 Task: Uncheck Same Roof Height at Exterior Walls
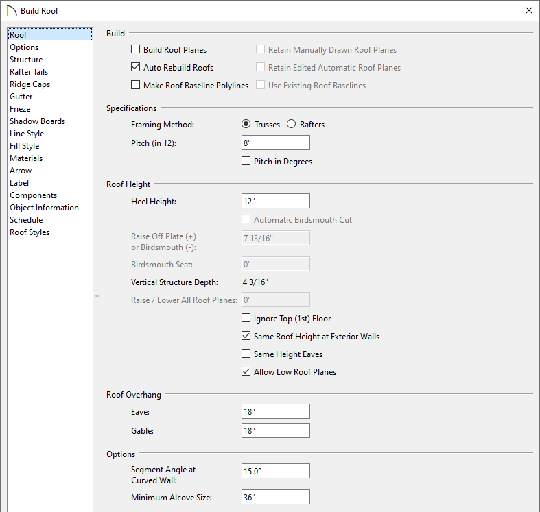tap(246, 336)
